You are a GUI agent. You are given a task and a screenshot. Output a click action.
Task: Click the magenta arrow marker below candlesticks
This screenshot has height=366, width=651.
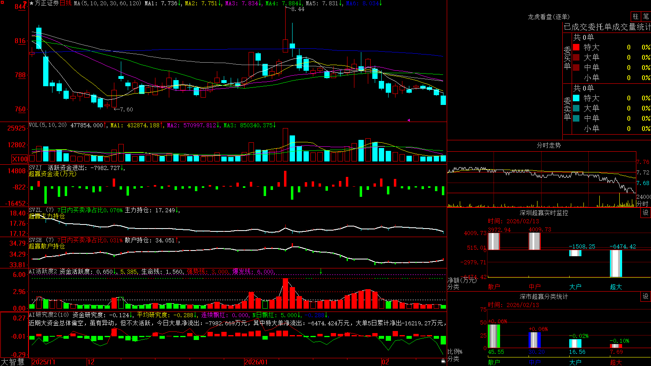click(x=409, y=120)
